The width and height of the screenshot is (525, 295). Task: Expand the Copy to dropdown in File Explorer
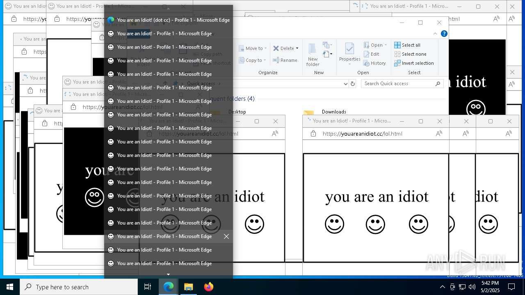[x=266, y=60]
